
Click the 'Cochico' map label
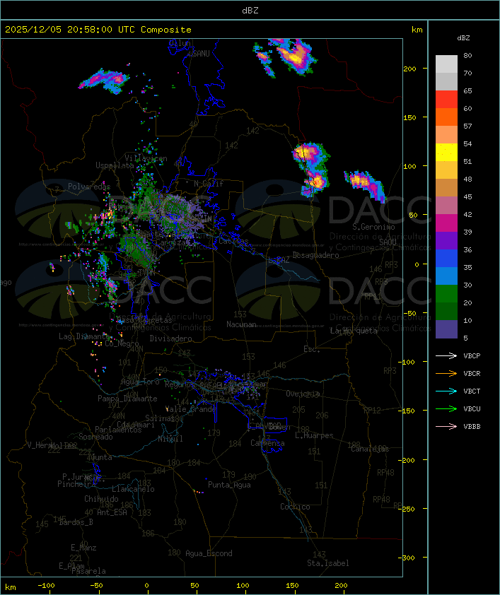tap(295, 507)
